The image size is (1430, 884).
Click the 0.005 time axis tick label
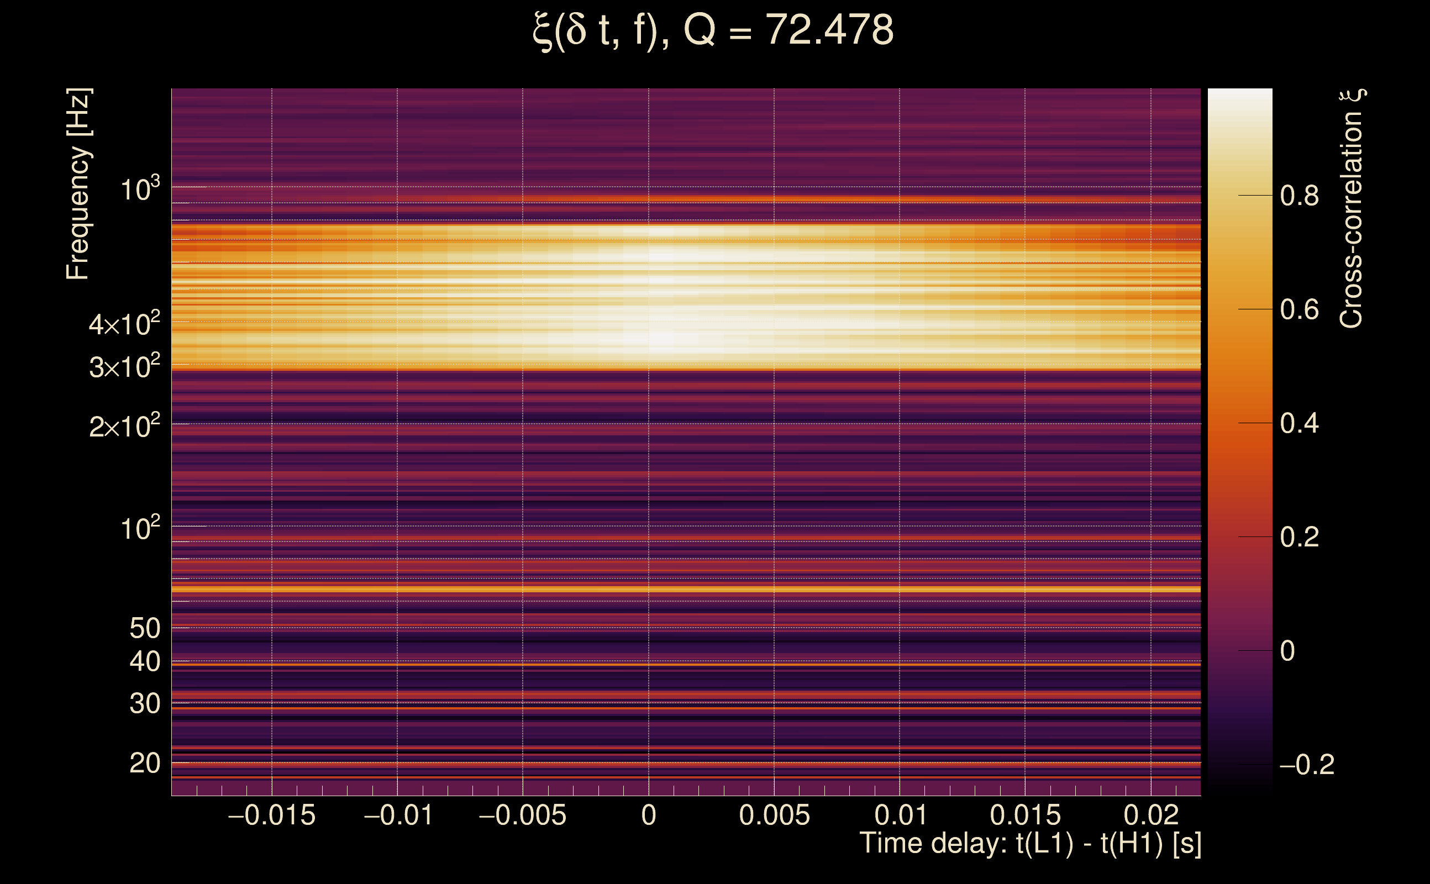coord(774,815)
